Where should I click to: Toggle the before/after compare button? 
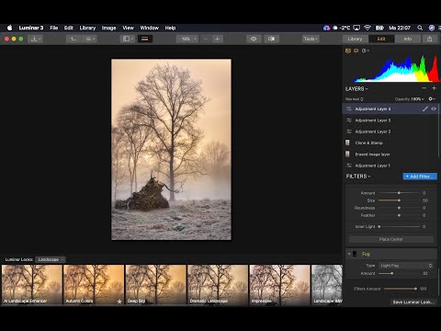271,39
